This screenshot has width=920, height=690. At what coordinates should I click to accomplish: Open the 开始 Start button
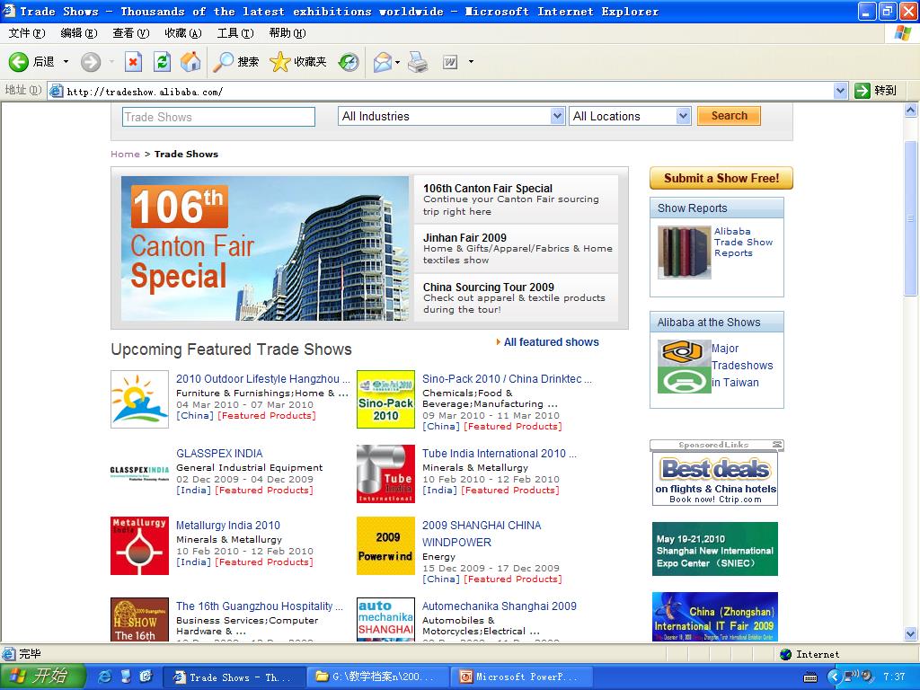pos(42,677)
